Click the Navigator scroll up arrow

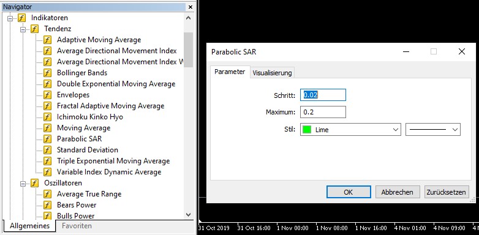(188, 18)
